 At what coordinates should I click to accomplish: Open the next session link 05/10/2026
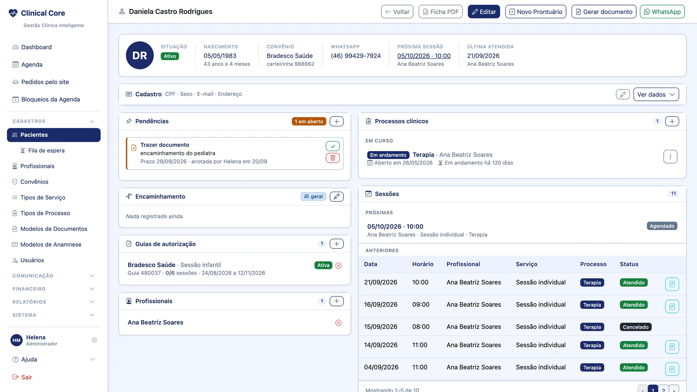tap(424, 56)
